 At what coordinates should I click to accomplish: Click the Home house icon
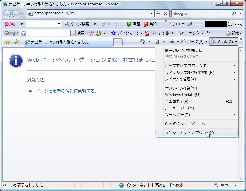click(x=143, y=42)
